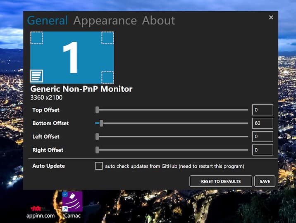Select the monitor 1 preview thumbnail
This screenshot has height=223, width=296.
click(x=72, y=57)
